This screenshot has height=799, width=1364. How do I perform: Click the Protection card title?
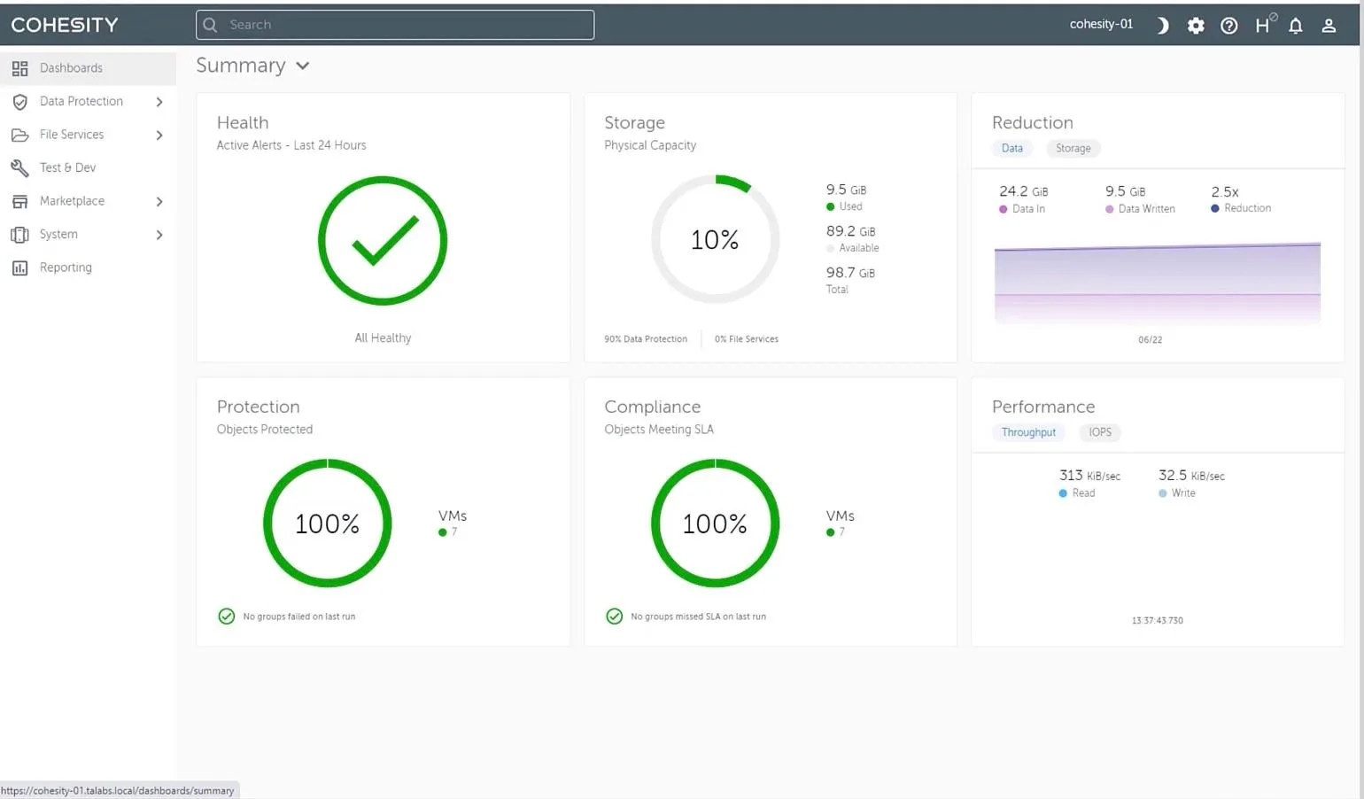(x=258, y=407)
